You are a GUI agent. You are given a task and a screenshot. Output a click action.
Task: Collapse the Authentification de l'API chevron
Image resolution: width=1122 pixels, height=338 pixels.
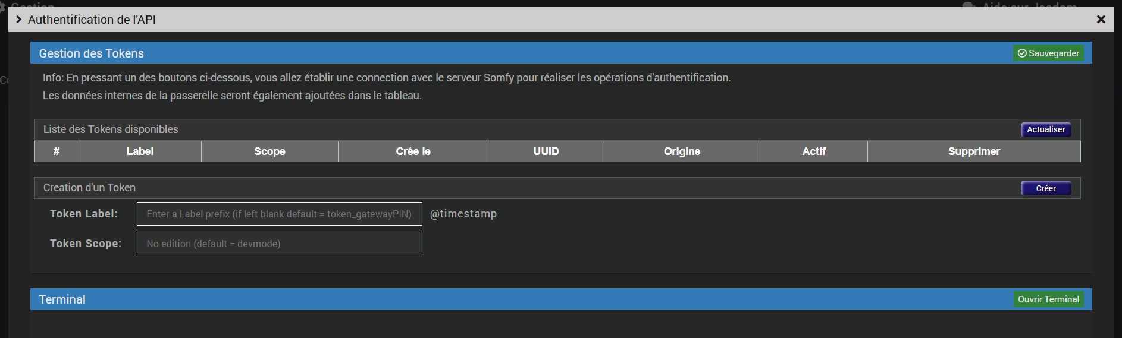coord(18,20)
